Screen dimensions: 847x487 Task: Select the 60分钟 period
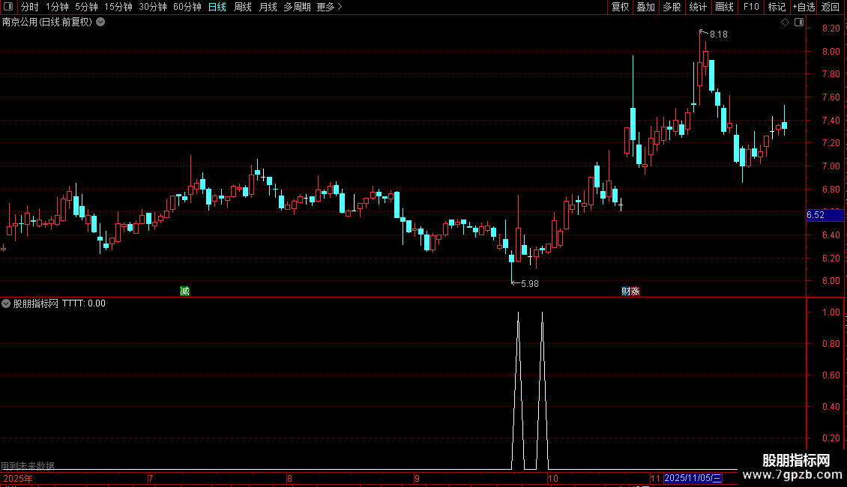click(x=187, y=7)
